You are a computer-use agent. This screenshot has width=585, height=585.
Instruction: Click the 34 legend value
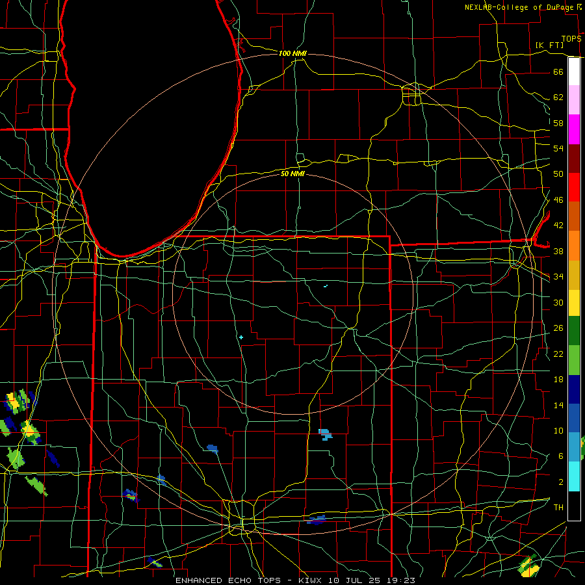pyautogui.click(x=558, y=277)
